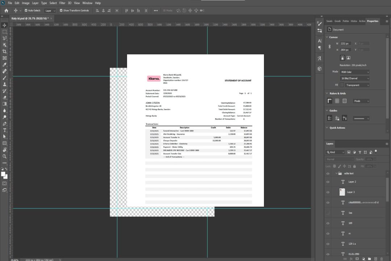This screenshot has width=391, height=261.
Task: Toggle the grid button in Rulers & Grids
Action: click(337, 101)
